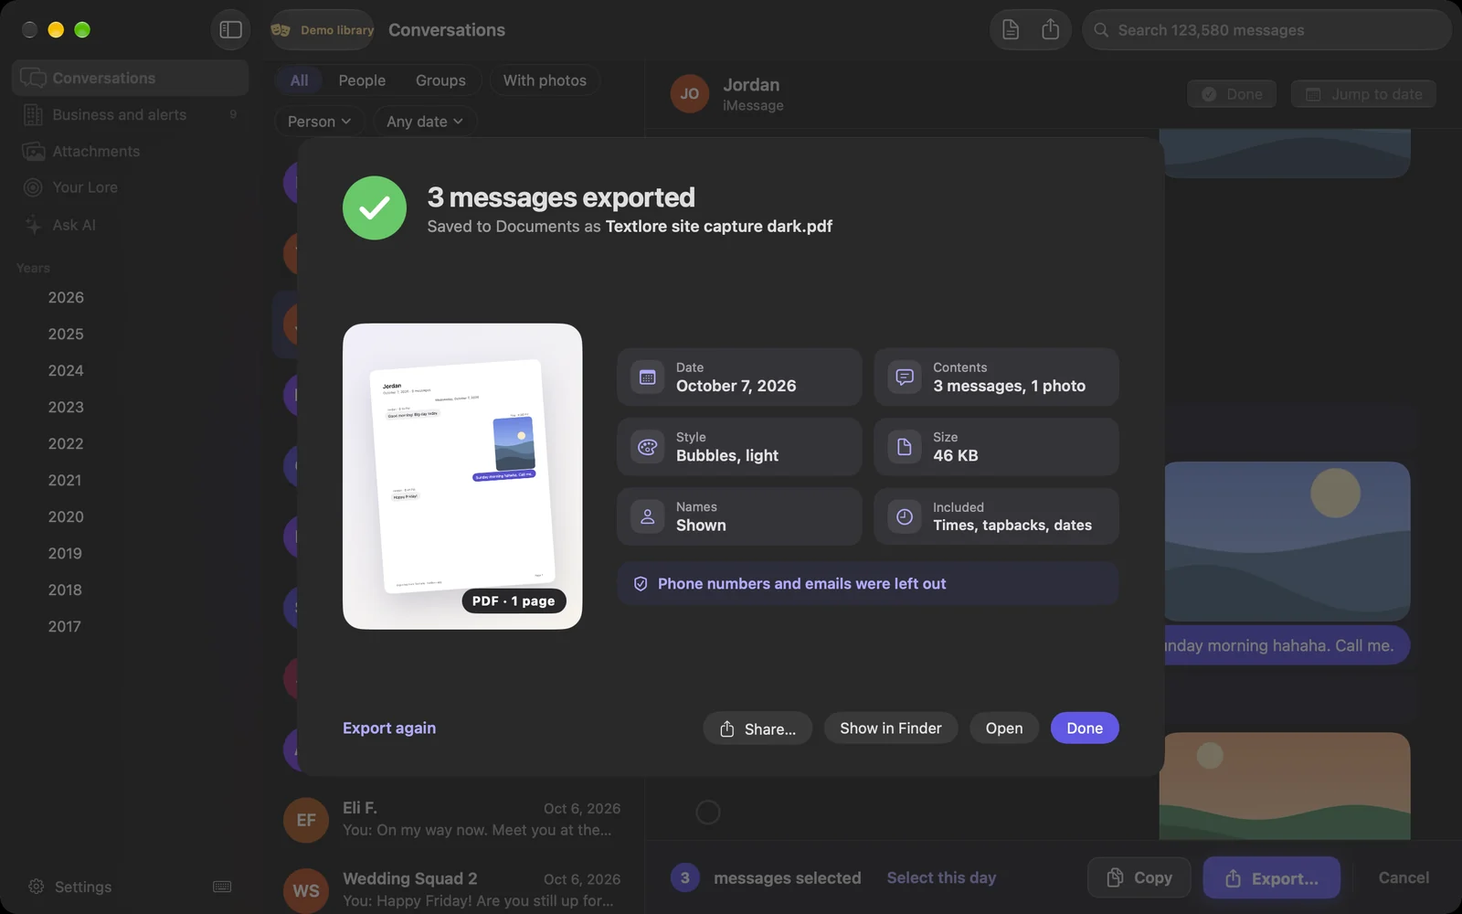Viewport: 1462px width, 914px height.
Task: Click the Search 123,580 messages field
Action: pyautogui.click(x=1266, y=30)
